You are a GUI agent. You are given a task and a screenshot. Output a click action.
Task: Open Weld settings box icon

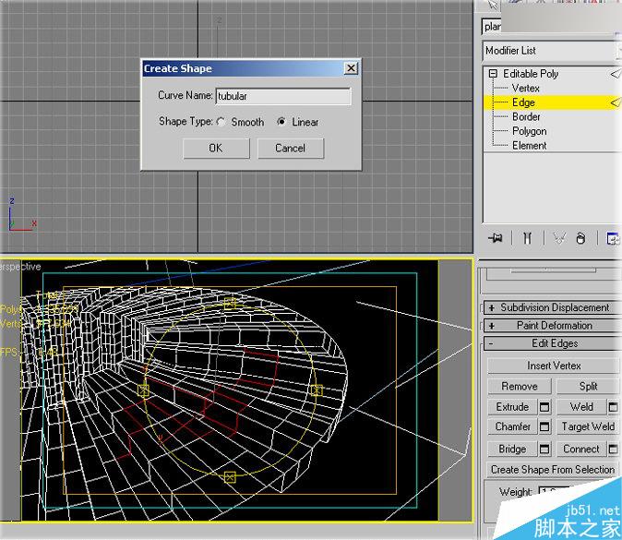tap(613, 407)
